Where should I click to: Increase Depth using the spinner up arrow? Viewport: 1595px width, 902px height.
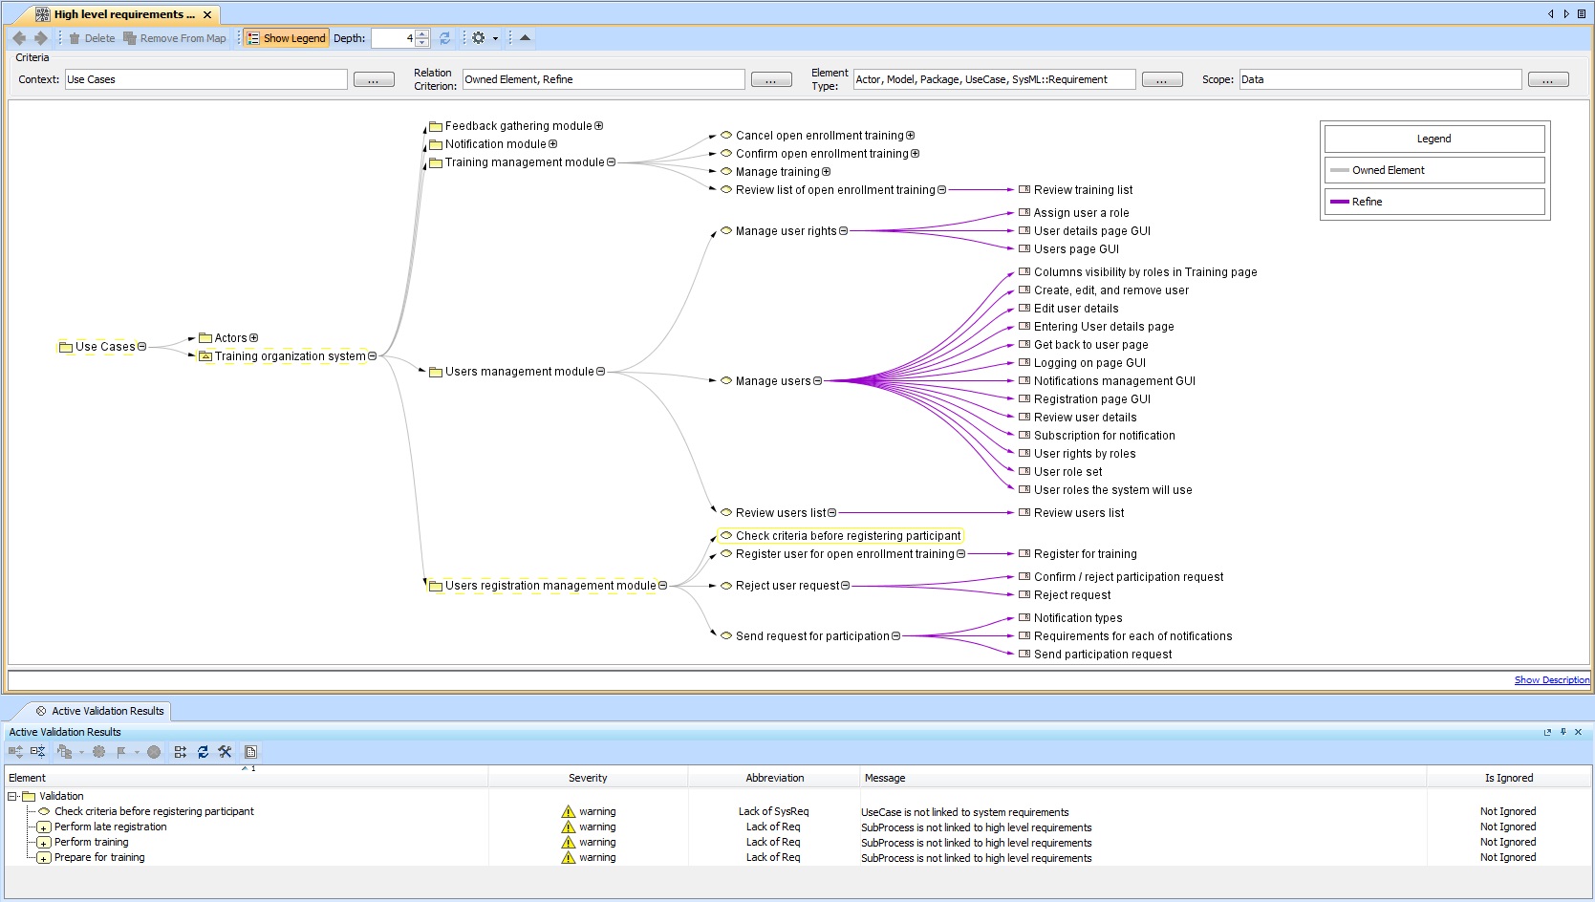(x=420, y=34)
